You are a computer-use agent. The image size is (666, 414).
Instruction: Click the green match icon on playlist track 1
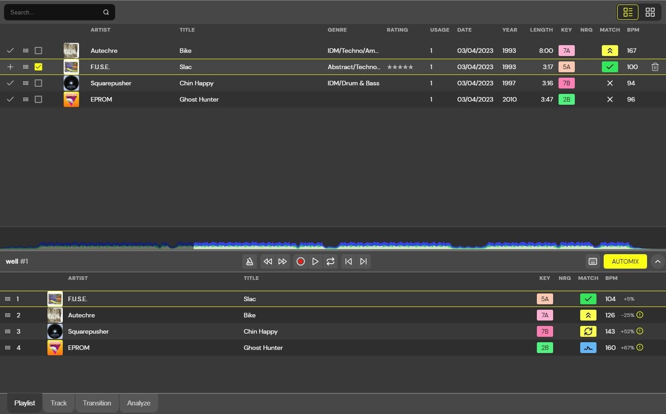pyautogui.click(x=588, y=299)
